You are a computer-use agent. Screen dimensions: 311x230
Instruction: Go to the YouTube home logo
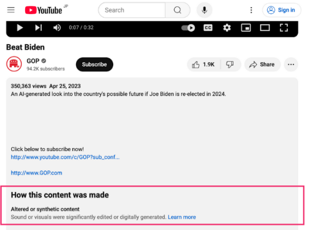[x=43, y=10]
